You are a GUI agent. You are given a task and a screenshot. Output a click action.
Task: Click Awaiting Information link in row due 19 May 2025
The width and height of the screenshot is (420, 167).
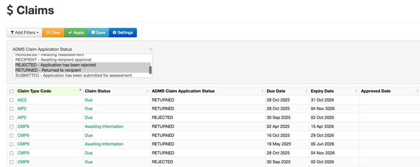tap(104, 144)
